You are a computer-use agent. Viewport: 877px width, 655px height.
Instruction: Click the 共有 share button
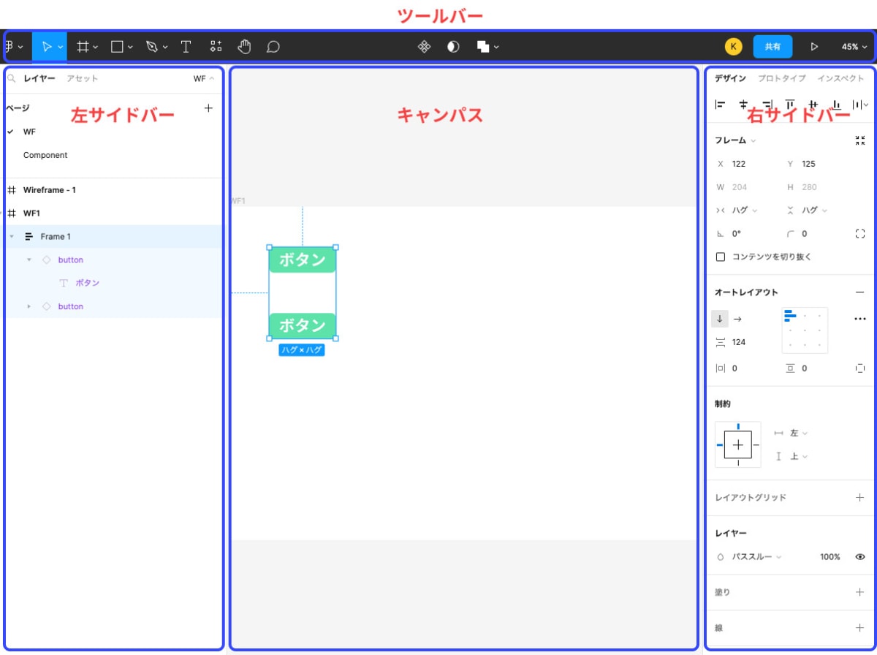pyautogui.click(x=772, y=46)
